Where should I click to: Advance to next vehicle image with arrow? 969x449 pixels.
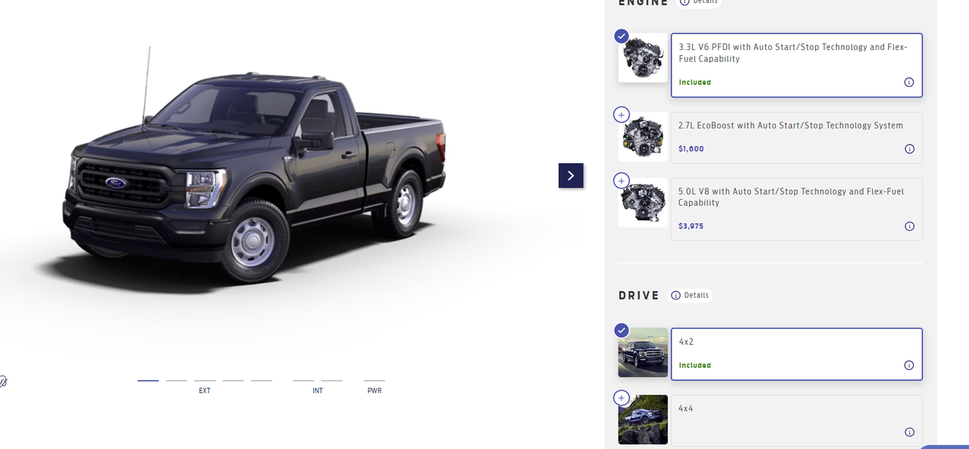coord(571,175)
